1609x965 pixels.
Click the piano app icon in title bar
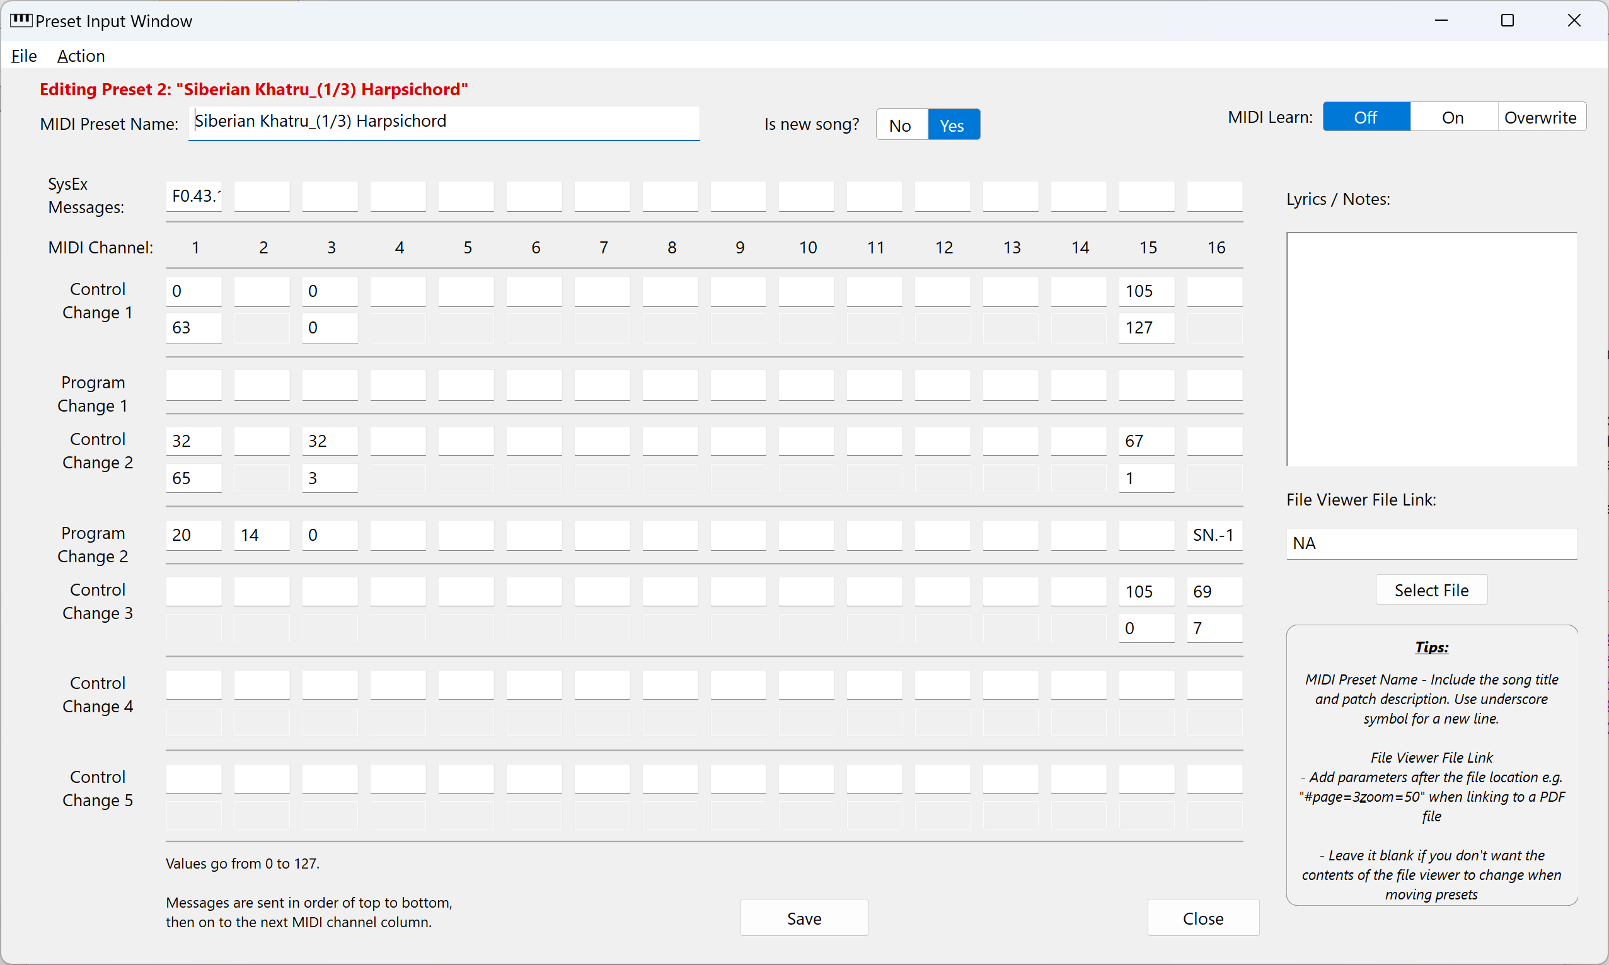(x=21, y=20)
